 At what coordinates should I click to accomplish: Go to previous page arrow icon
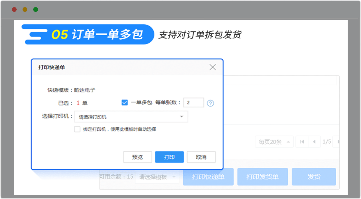314,142
